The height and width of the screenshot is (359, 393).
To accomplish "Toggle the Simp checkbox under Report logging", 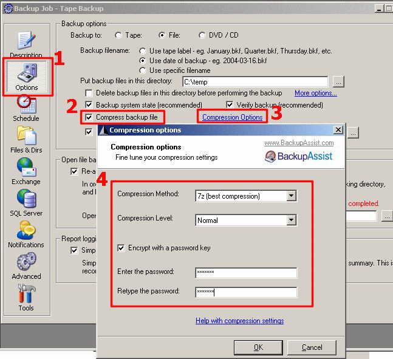I will [x=74, y=250].
